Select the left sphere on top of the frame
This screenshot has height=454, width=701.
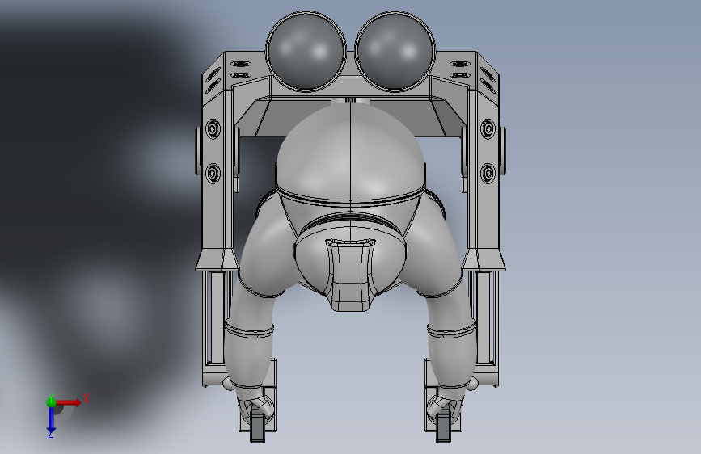coord(306,52)
